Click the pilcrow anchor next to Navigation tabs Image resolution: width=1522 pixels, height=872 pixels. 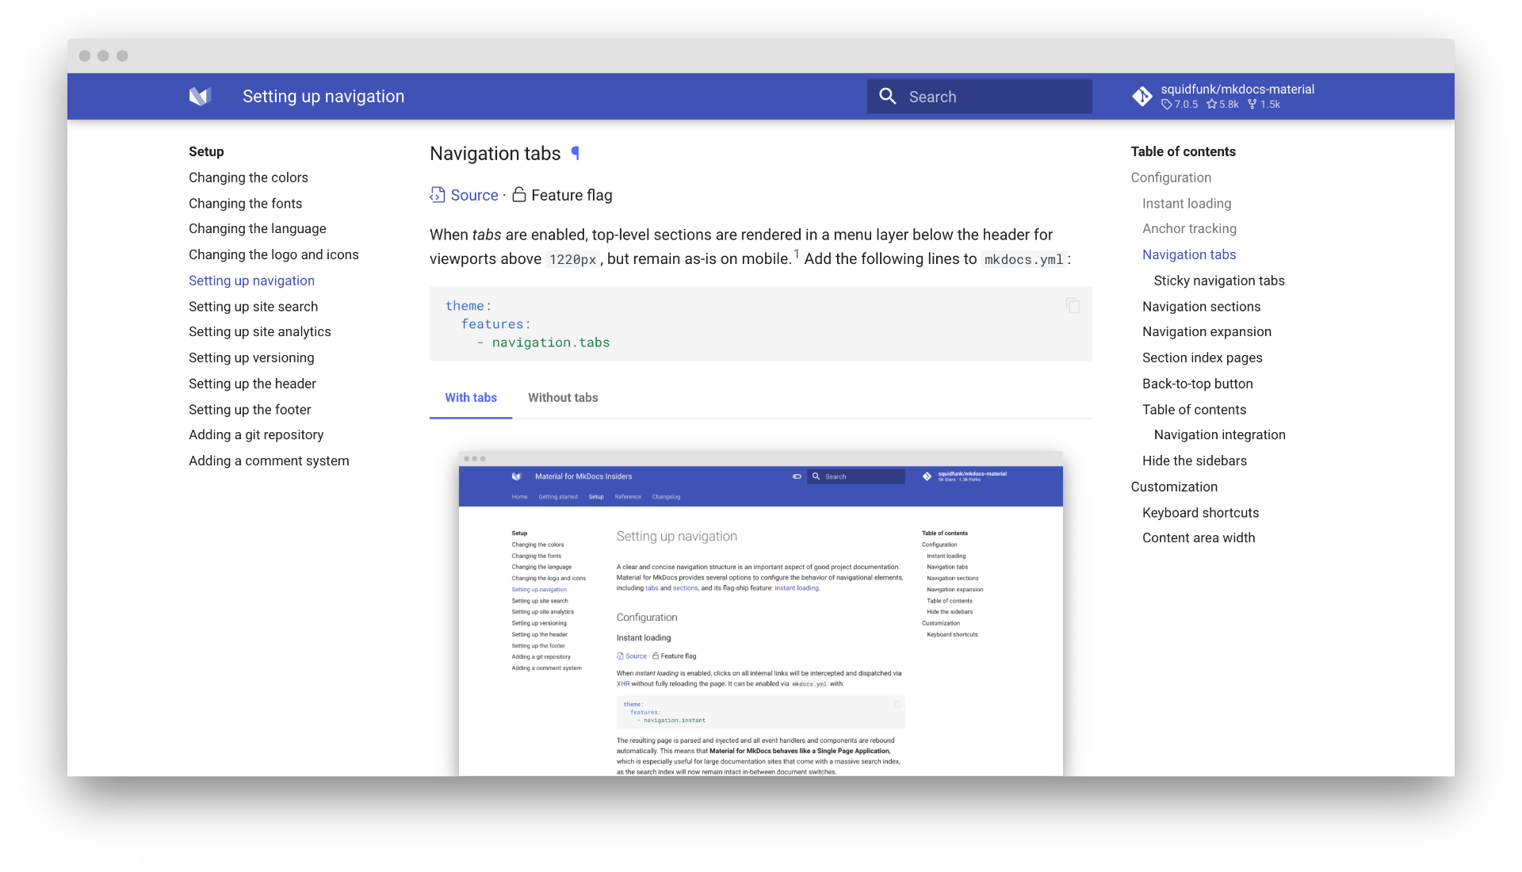(576, 153)
